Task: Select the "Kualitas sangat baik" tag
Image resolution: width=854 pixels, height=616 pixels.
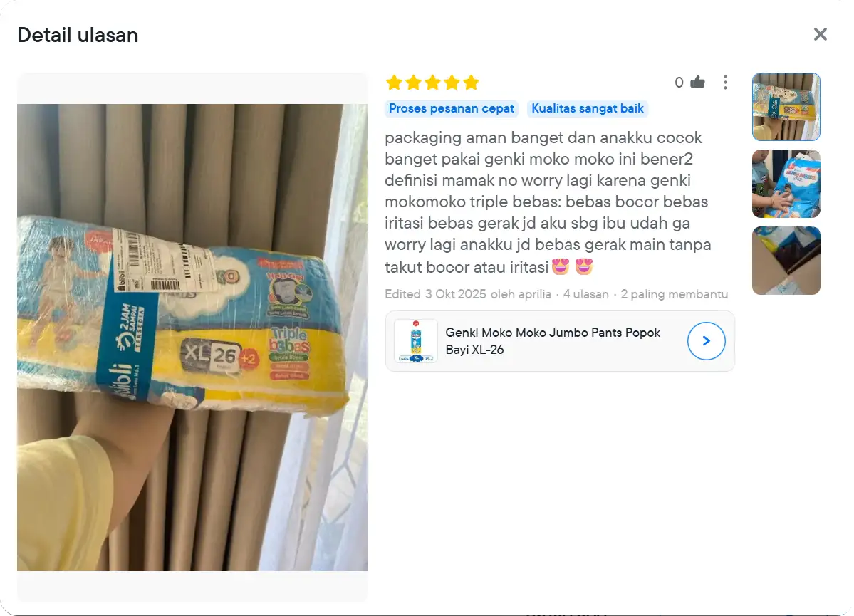Action: [x=588, y=108]
